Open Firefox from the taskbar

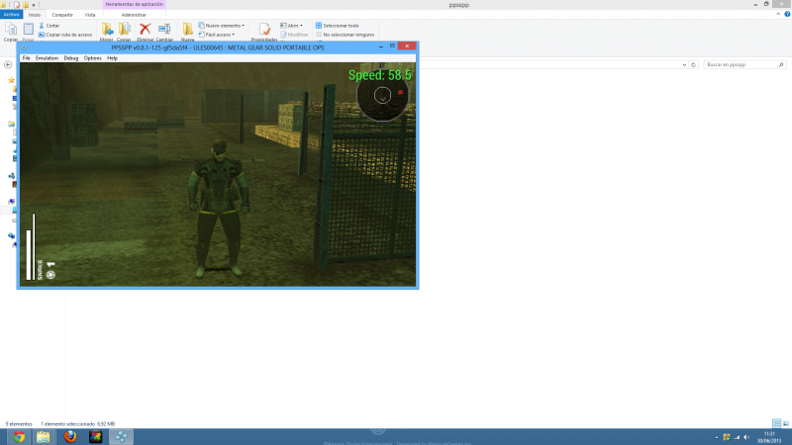click(70, 437)
